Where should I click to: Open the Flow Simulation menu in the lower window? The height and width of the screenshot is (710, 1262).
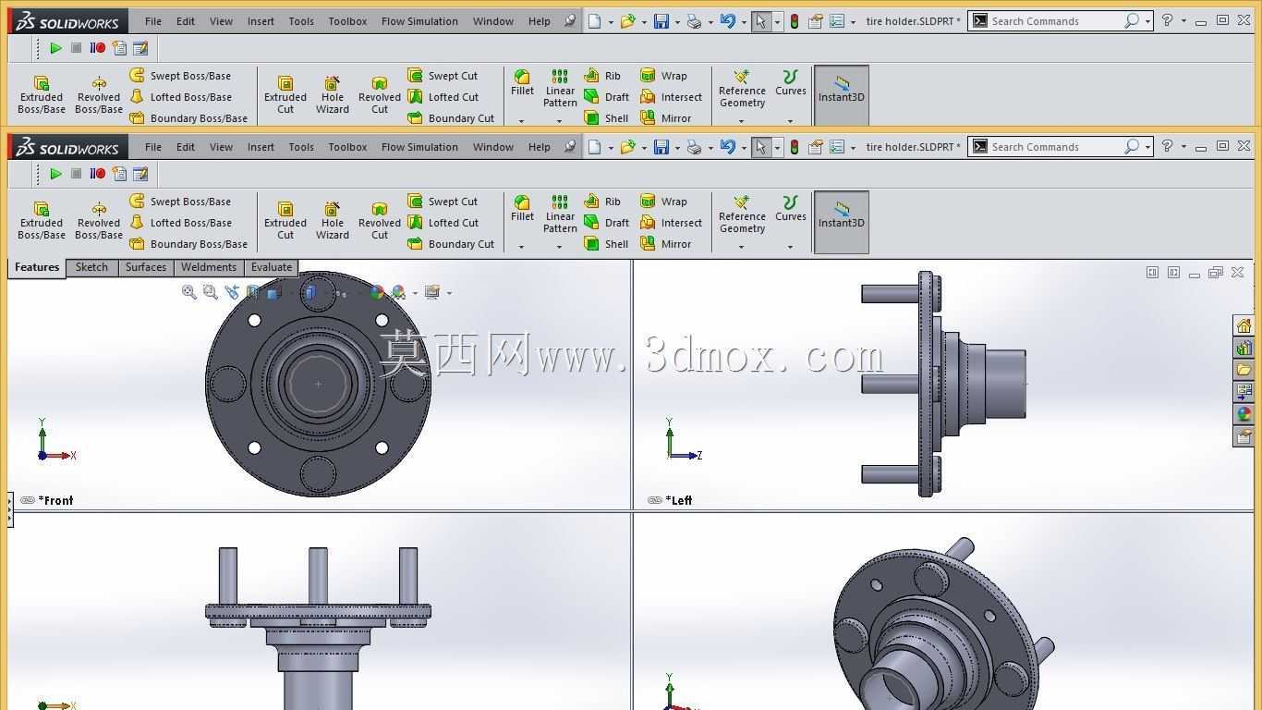tap(419, 147)
